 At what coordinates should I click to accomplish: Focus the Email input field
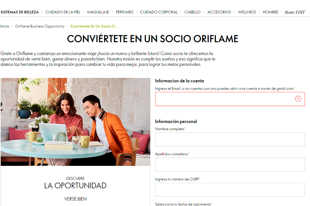pos(230,99)
